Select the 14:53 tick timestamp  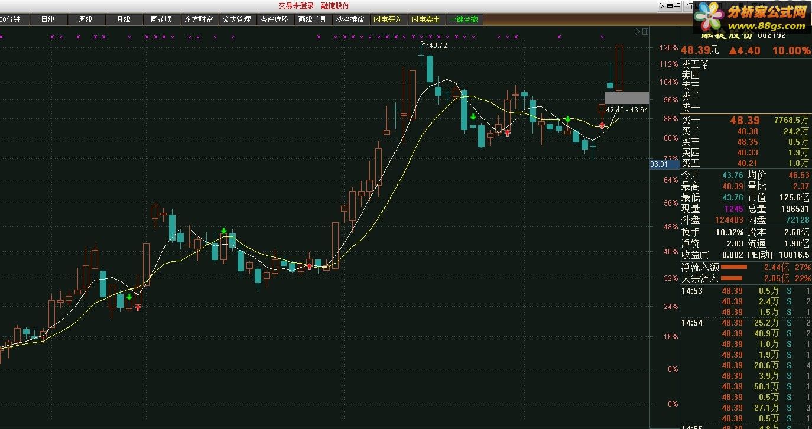click(x=692, y=291)
